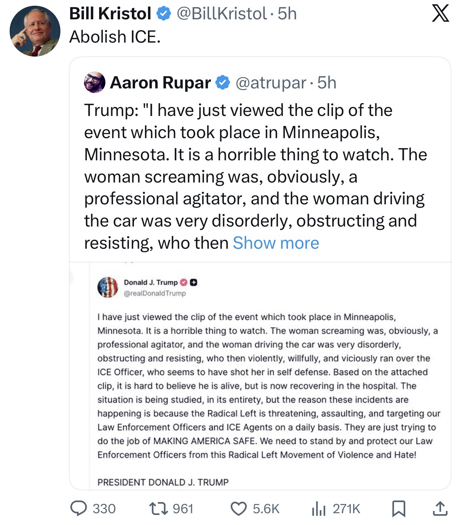Bookmark this Abolish ICE tweet

coord(398,509)
